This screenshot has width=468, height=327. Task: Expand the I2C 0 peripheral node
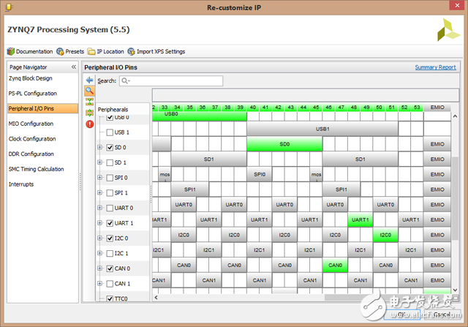point(100,238)
